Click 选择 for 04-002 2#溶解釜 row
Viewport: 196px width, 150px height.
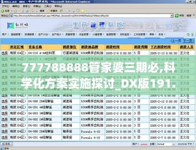(x=5, y=119)
